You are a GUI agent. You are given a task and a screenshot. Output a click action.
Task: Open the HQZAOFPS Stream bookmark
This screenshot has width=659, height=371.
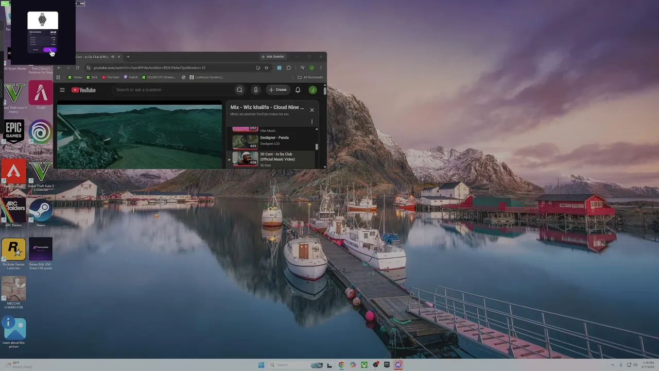point(159,77)
